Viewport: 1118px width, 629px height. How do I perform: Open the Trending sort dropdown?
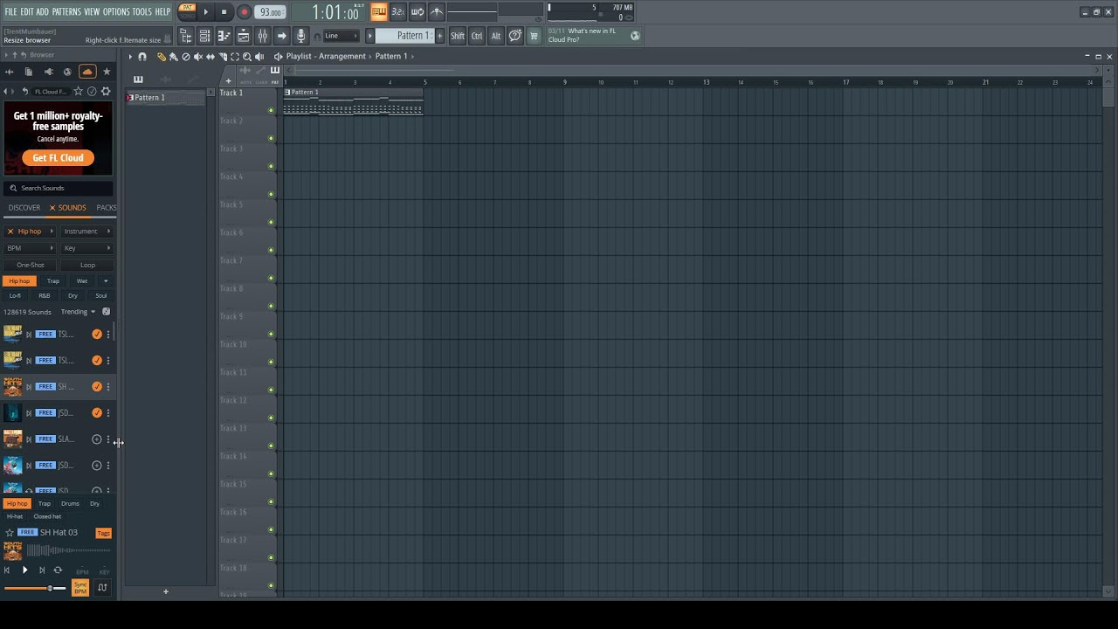point(78,312)
